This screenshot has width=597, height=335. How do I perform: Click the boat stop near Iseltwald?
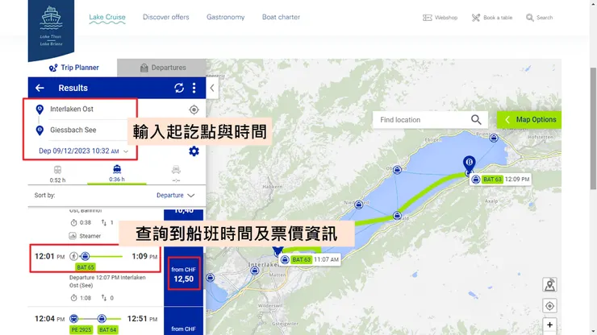click(397, 216)
